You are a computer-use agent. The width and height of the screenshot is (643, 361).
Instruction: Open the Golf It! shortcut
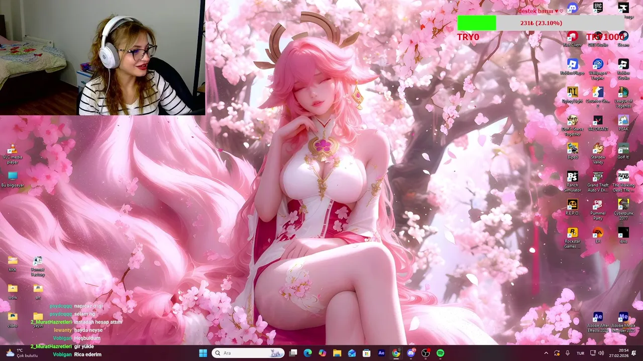(623, 151)
